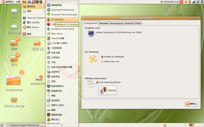204x127 pixels.
Task: Click the 系統 system menu
Action: tap(24, 2)
